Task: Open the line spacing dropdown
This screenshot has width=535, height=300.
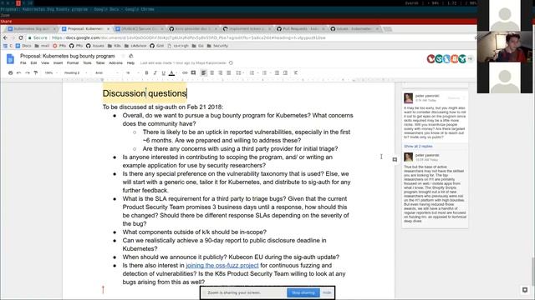Action: pyautogui.click(x=239, y=72)
